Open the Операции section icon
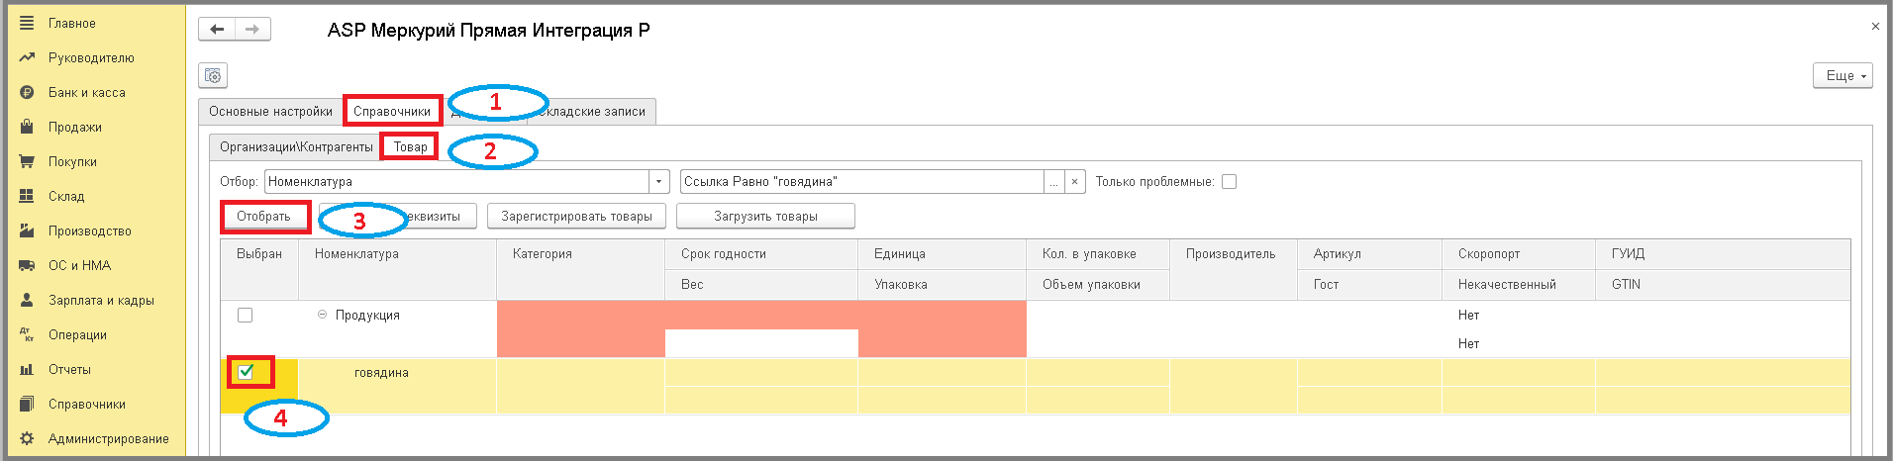 27,334
